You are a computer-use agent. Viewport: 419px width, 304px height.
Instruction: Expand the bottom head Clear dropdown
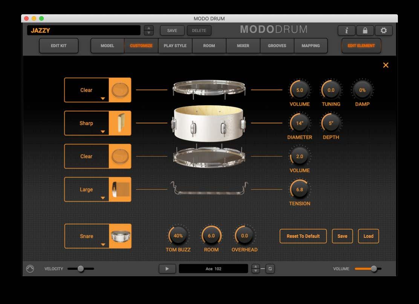click(x=86, y=156)
